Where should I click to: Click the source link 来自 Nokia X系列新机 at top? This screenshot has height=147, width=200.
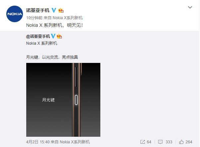click(x=63, y=18)
